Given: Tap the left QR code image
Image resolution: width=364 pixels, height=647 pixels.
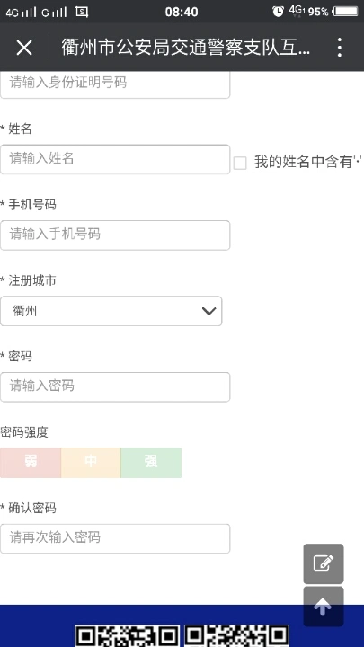Looking at the screenshot, I should (127, 636).
